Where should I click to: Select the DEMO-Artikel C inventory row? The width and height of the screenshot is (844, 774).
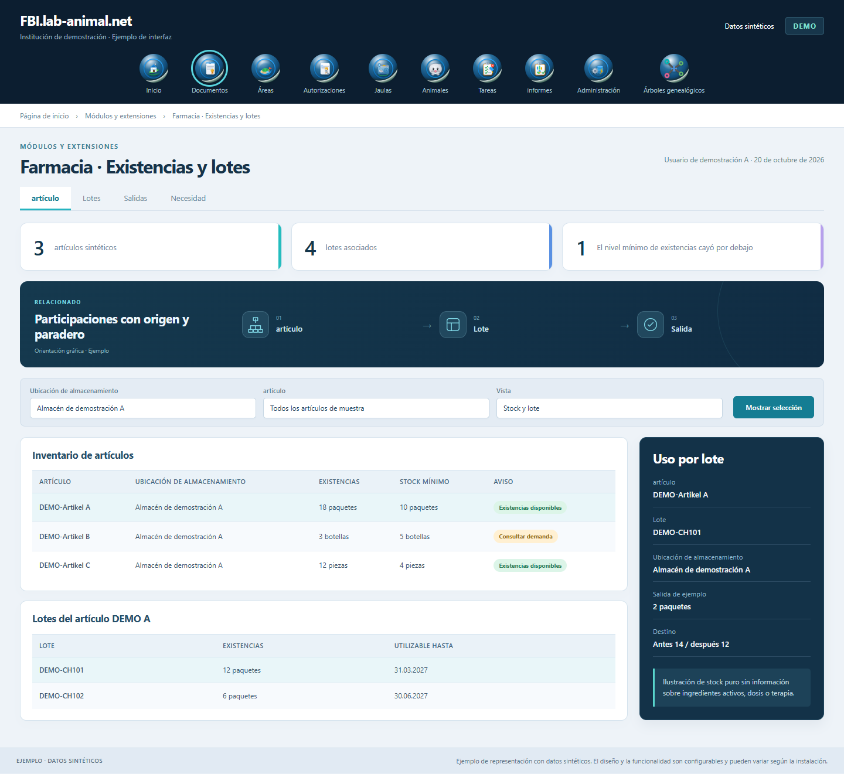[x=324, y=565]
